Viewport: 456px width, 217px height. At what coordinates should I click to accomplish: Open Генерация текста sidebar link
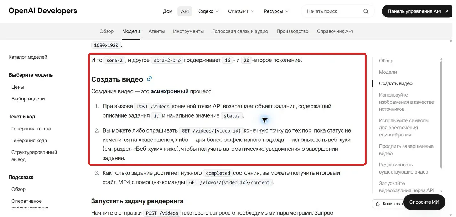tap(31, 129)
